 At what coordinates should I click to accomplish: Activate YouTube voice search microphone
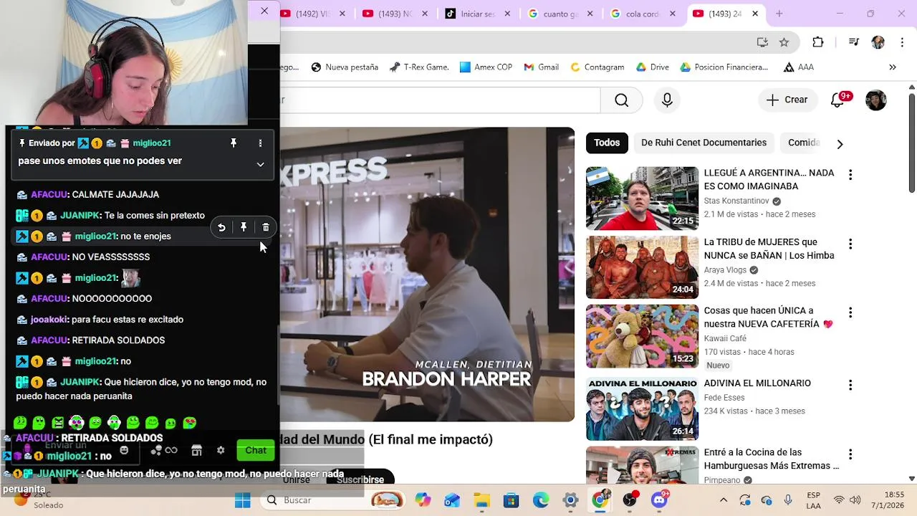pos(667,100)
